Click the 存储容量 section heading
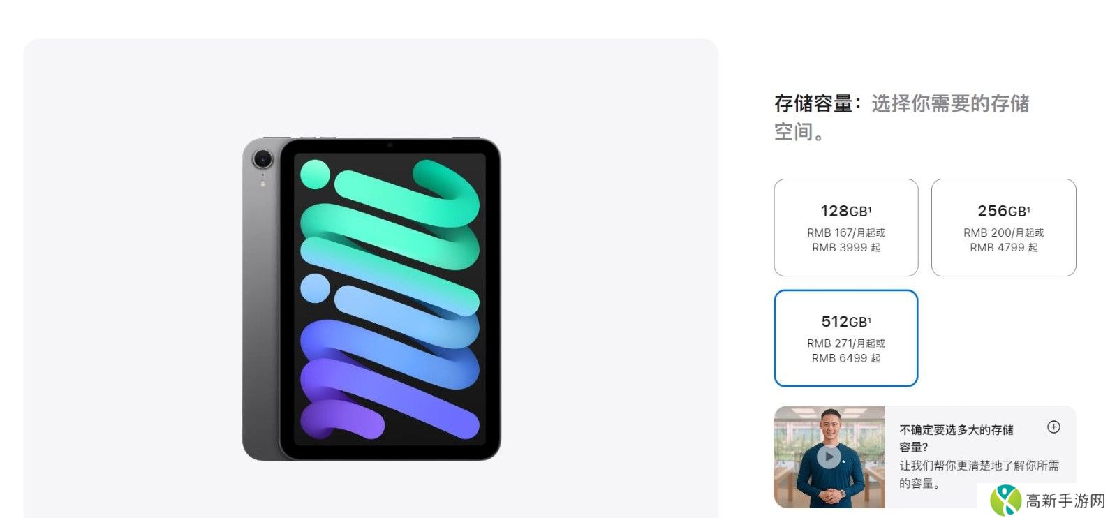 tap(813, 103)
